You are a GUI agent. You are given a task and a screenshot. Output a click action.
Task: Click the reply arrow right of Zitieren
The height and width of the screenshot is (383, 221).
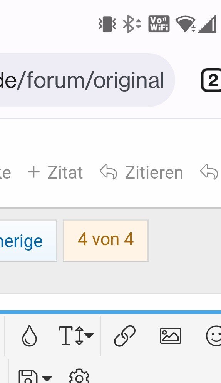tap(209, 172)
